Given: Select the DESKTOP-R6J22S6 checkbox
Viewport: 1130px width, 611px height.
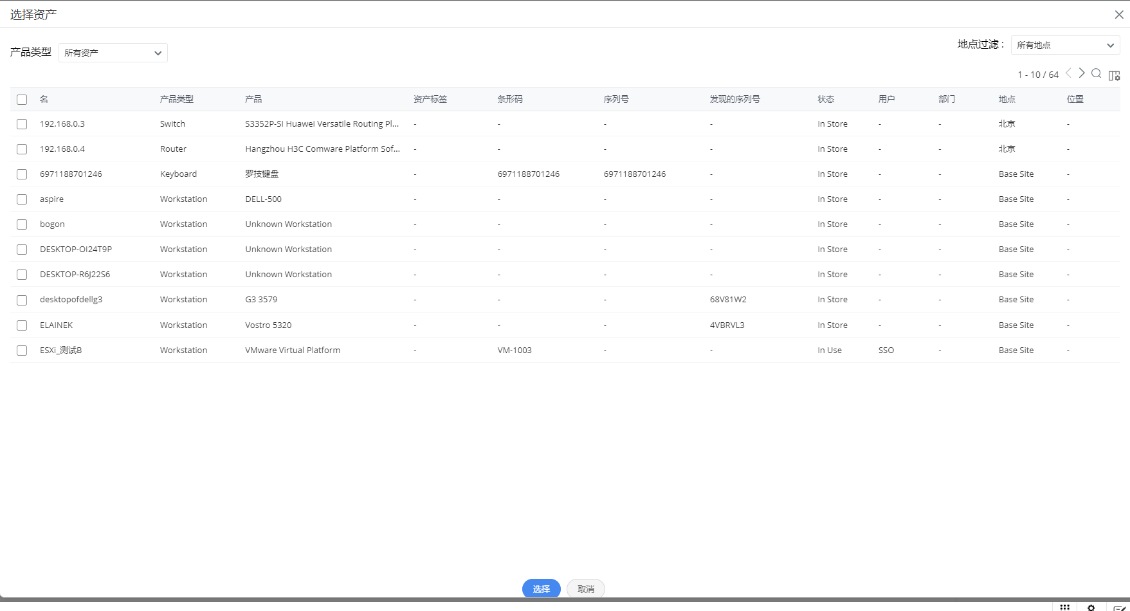Looking at the screenshot, I should click(22, 275).
